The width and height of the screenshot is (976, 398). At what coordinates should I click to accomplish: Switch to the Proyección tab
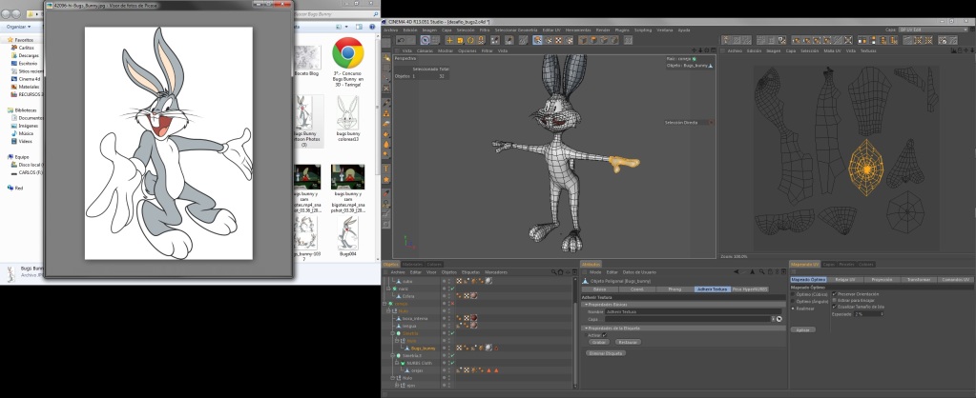[x=882, y=279]
